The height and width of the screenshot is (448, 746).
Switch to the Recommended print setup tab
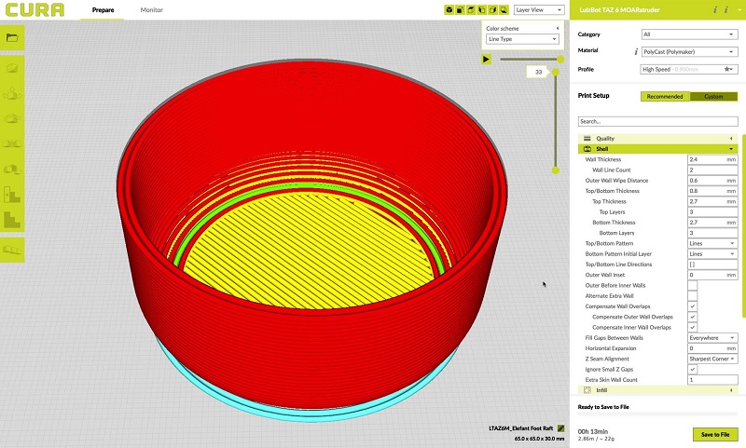665,96
